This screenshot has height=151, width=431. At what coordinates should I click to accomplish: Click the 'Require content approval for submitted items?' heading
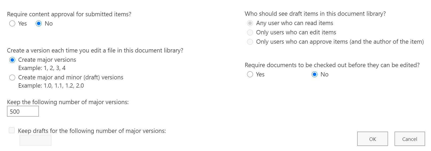point(69,14)
